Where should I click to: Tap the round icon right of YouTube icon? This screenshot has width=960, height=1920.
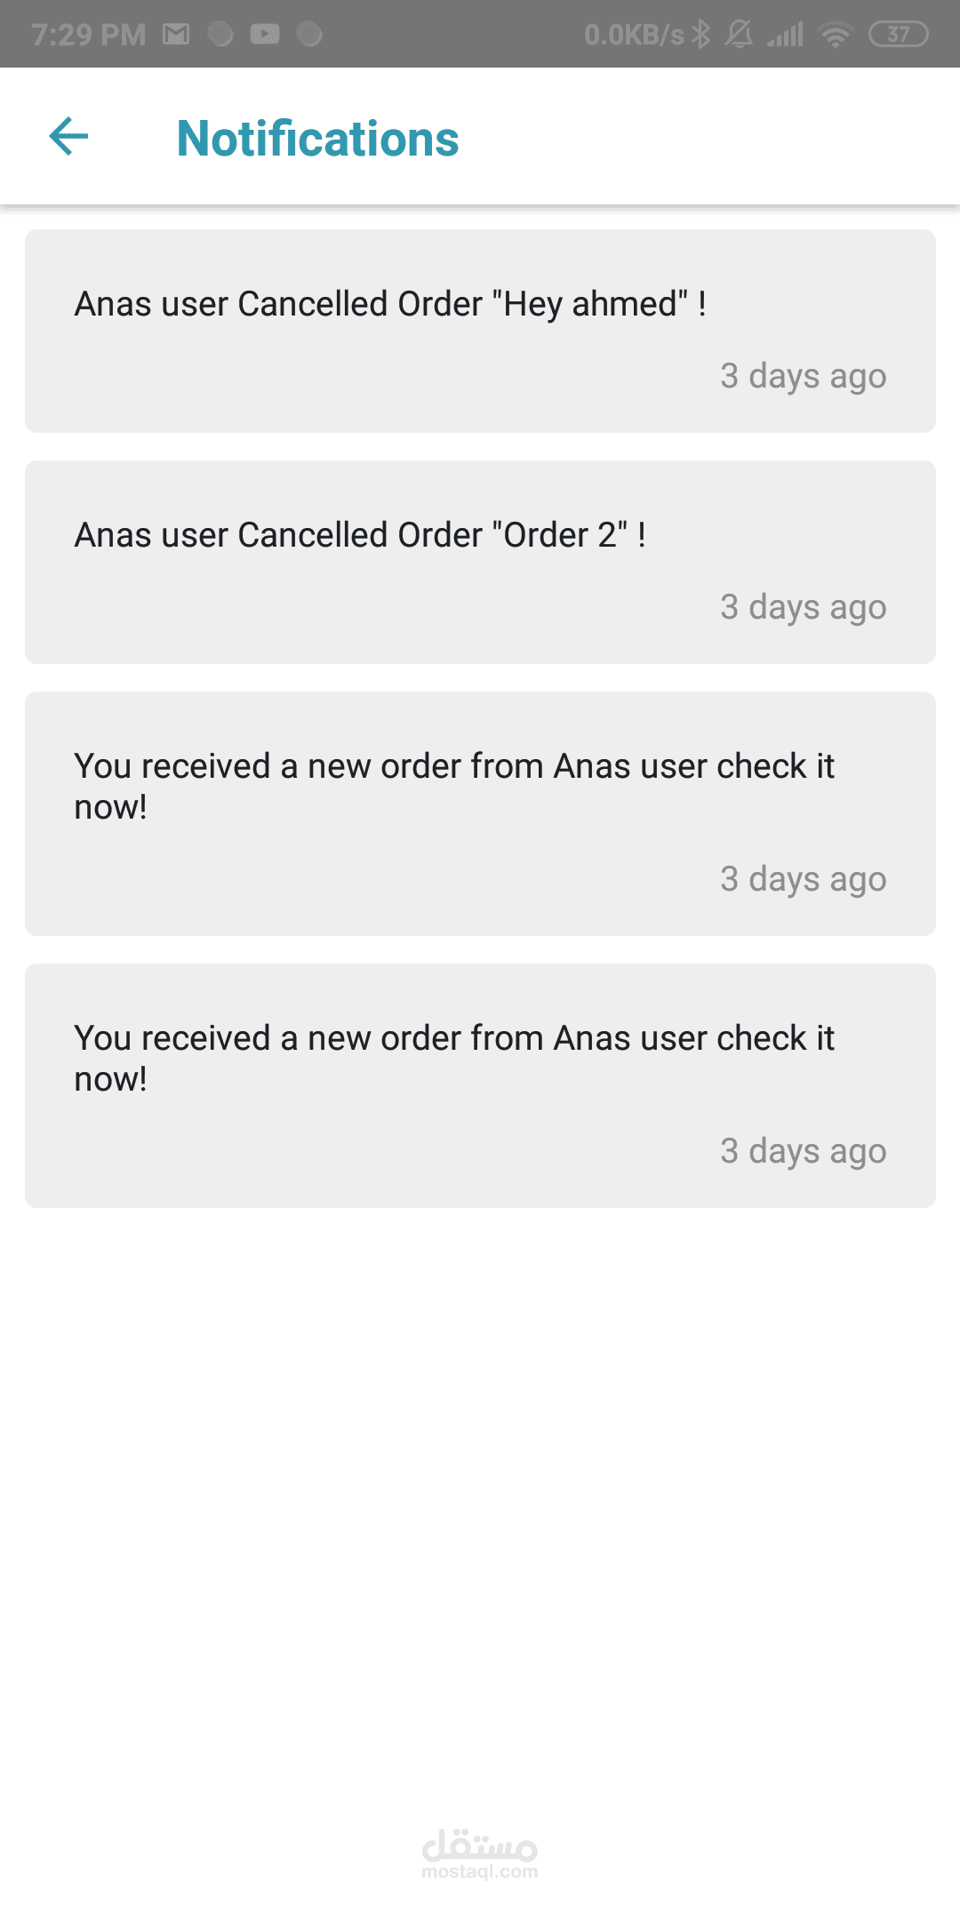point(309,35)
